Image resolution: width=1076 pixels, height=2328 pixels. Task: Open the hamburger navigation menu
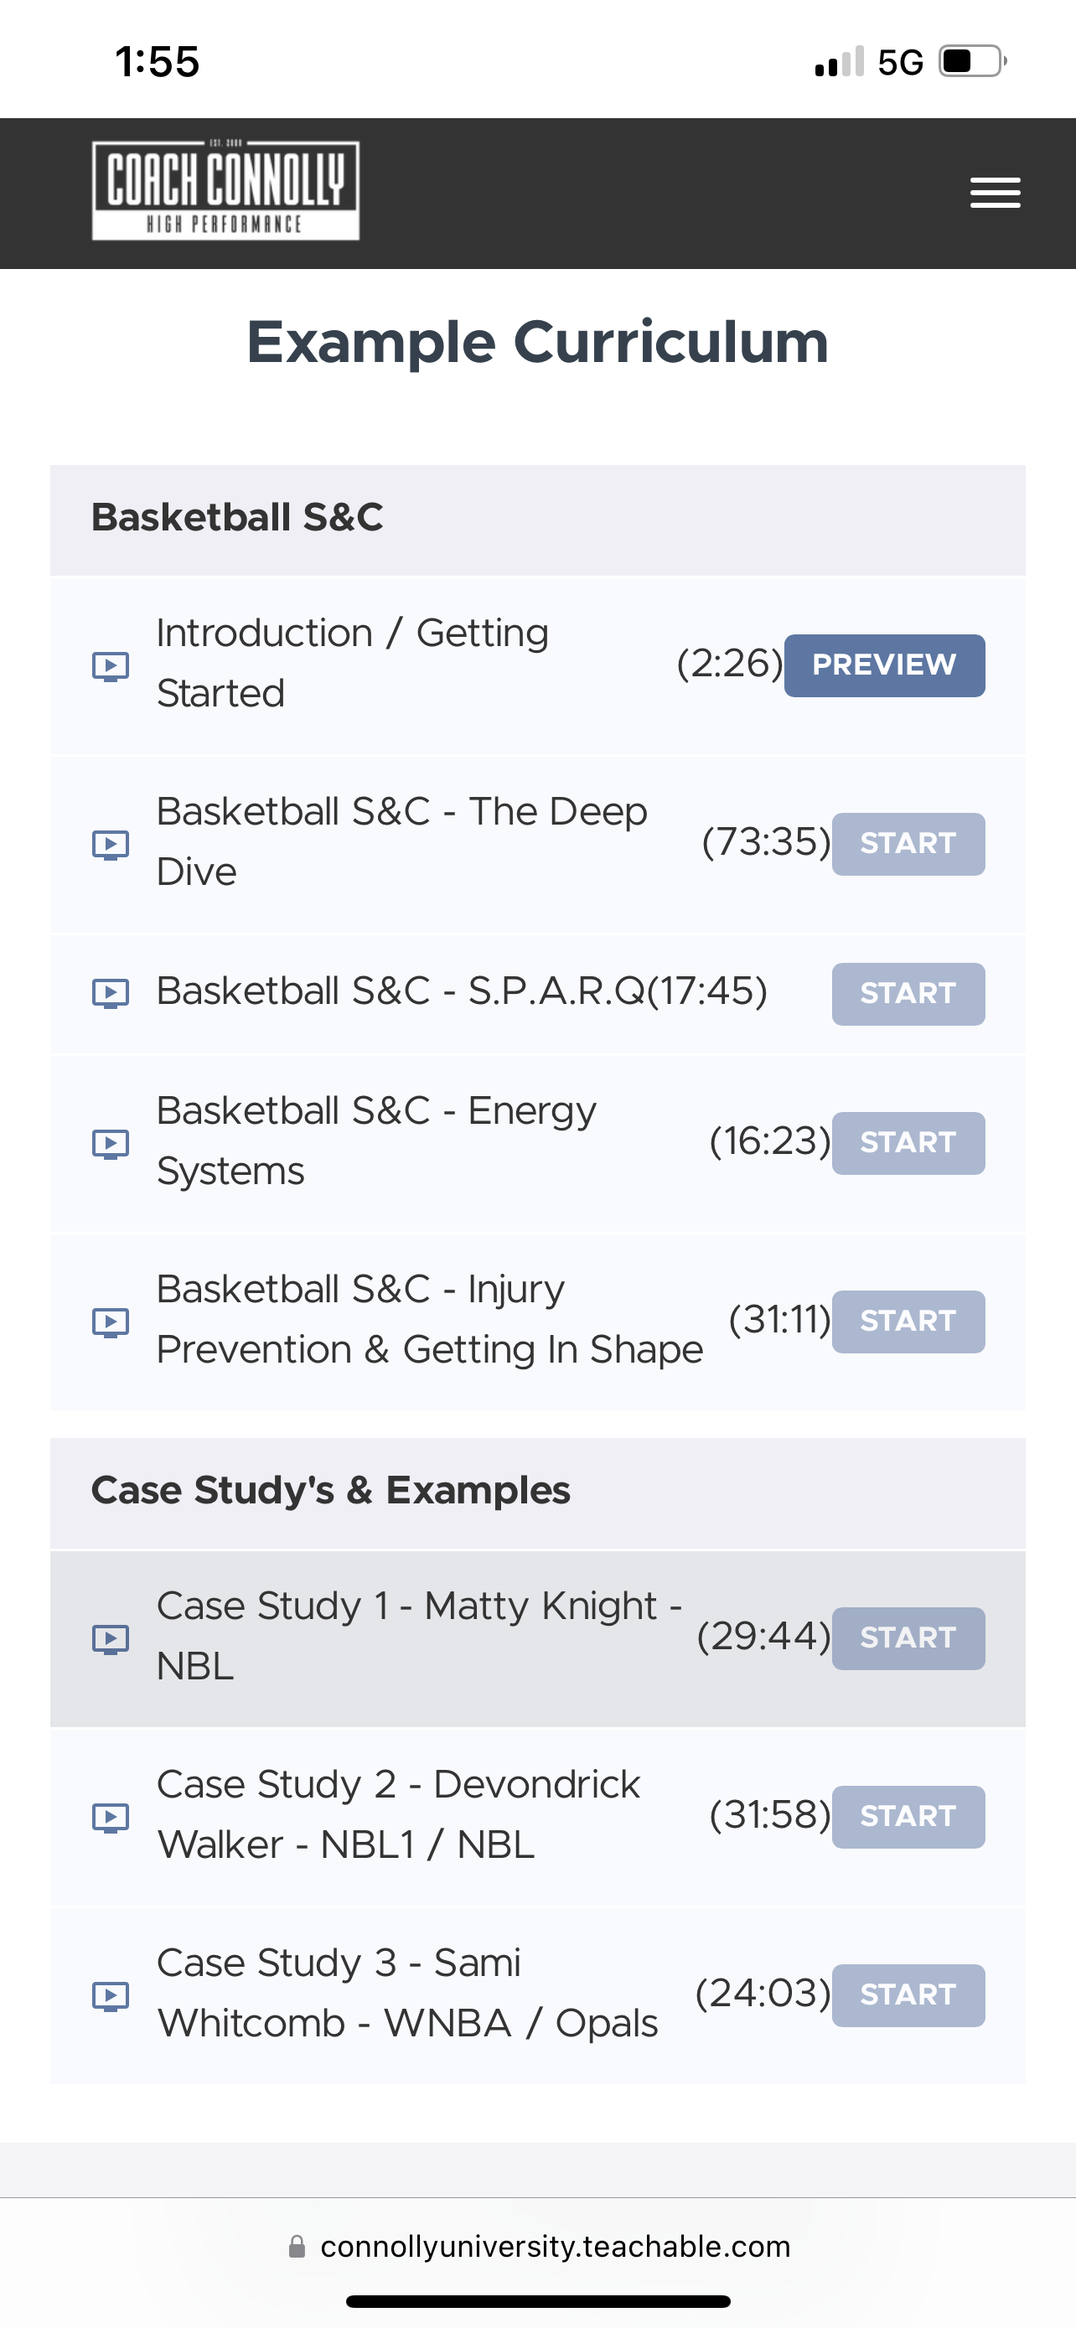pos(995,193)
